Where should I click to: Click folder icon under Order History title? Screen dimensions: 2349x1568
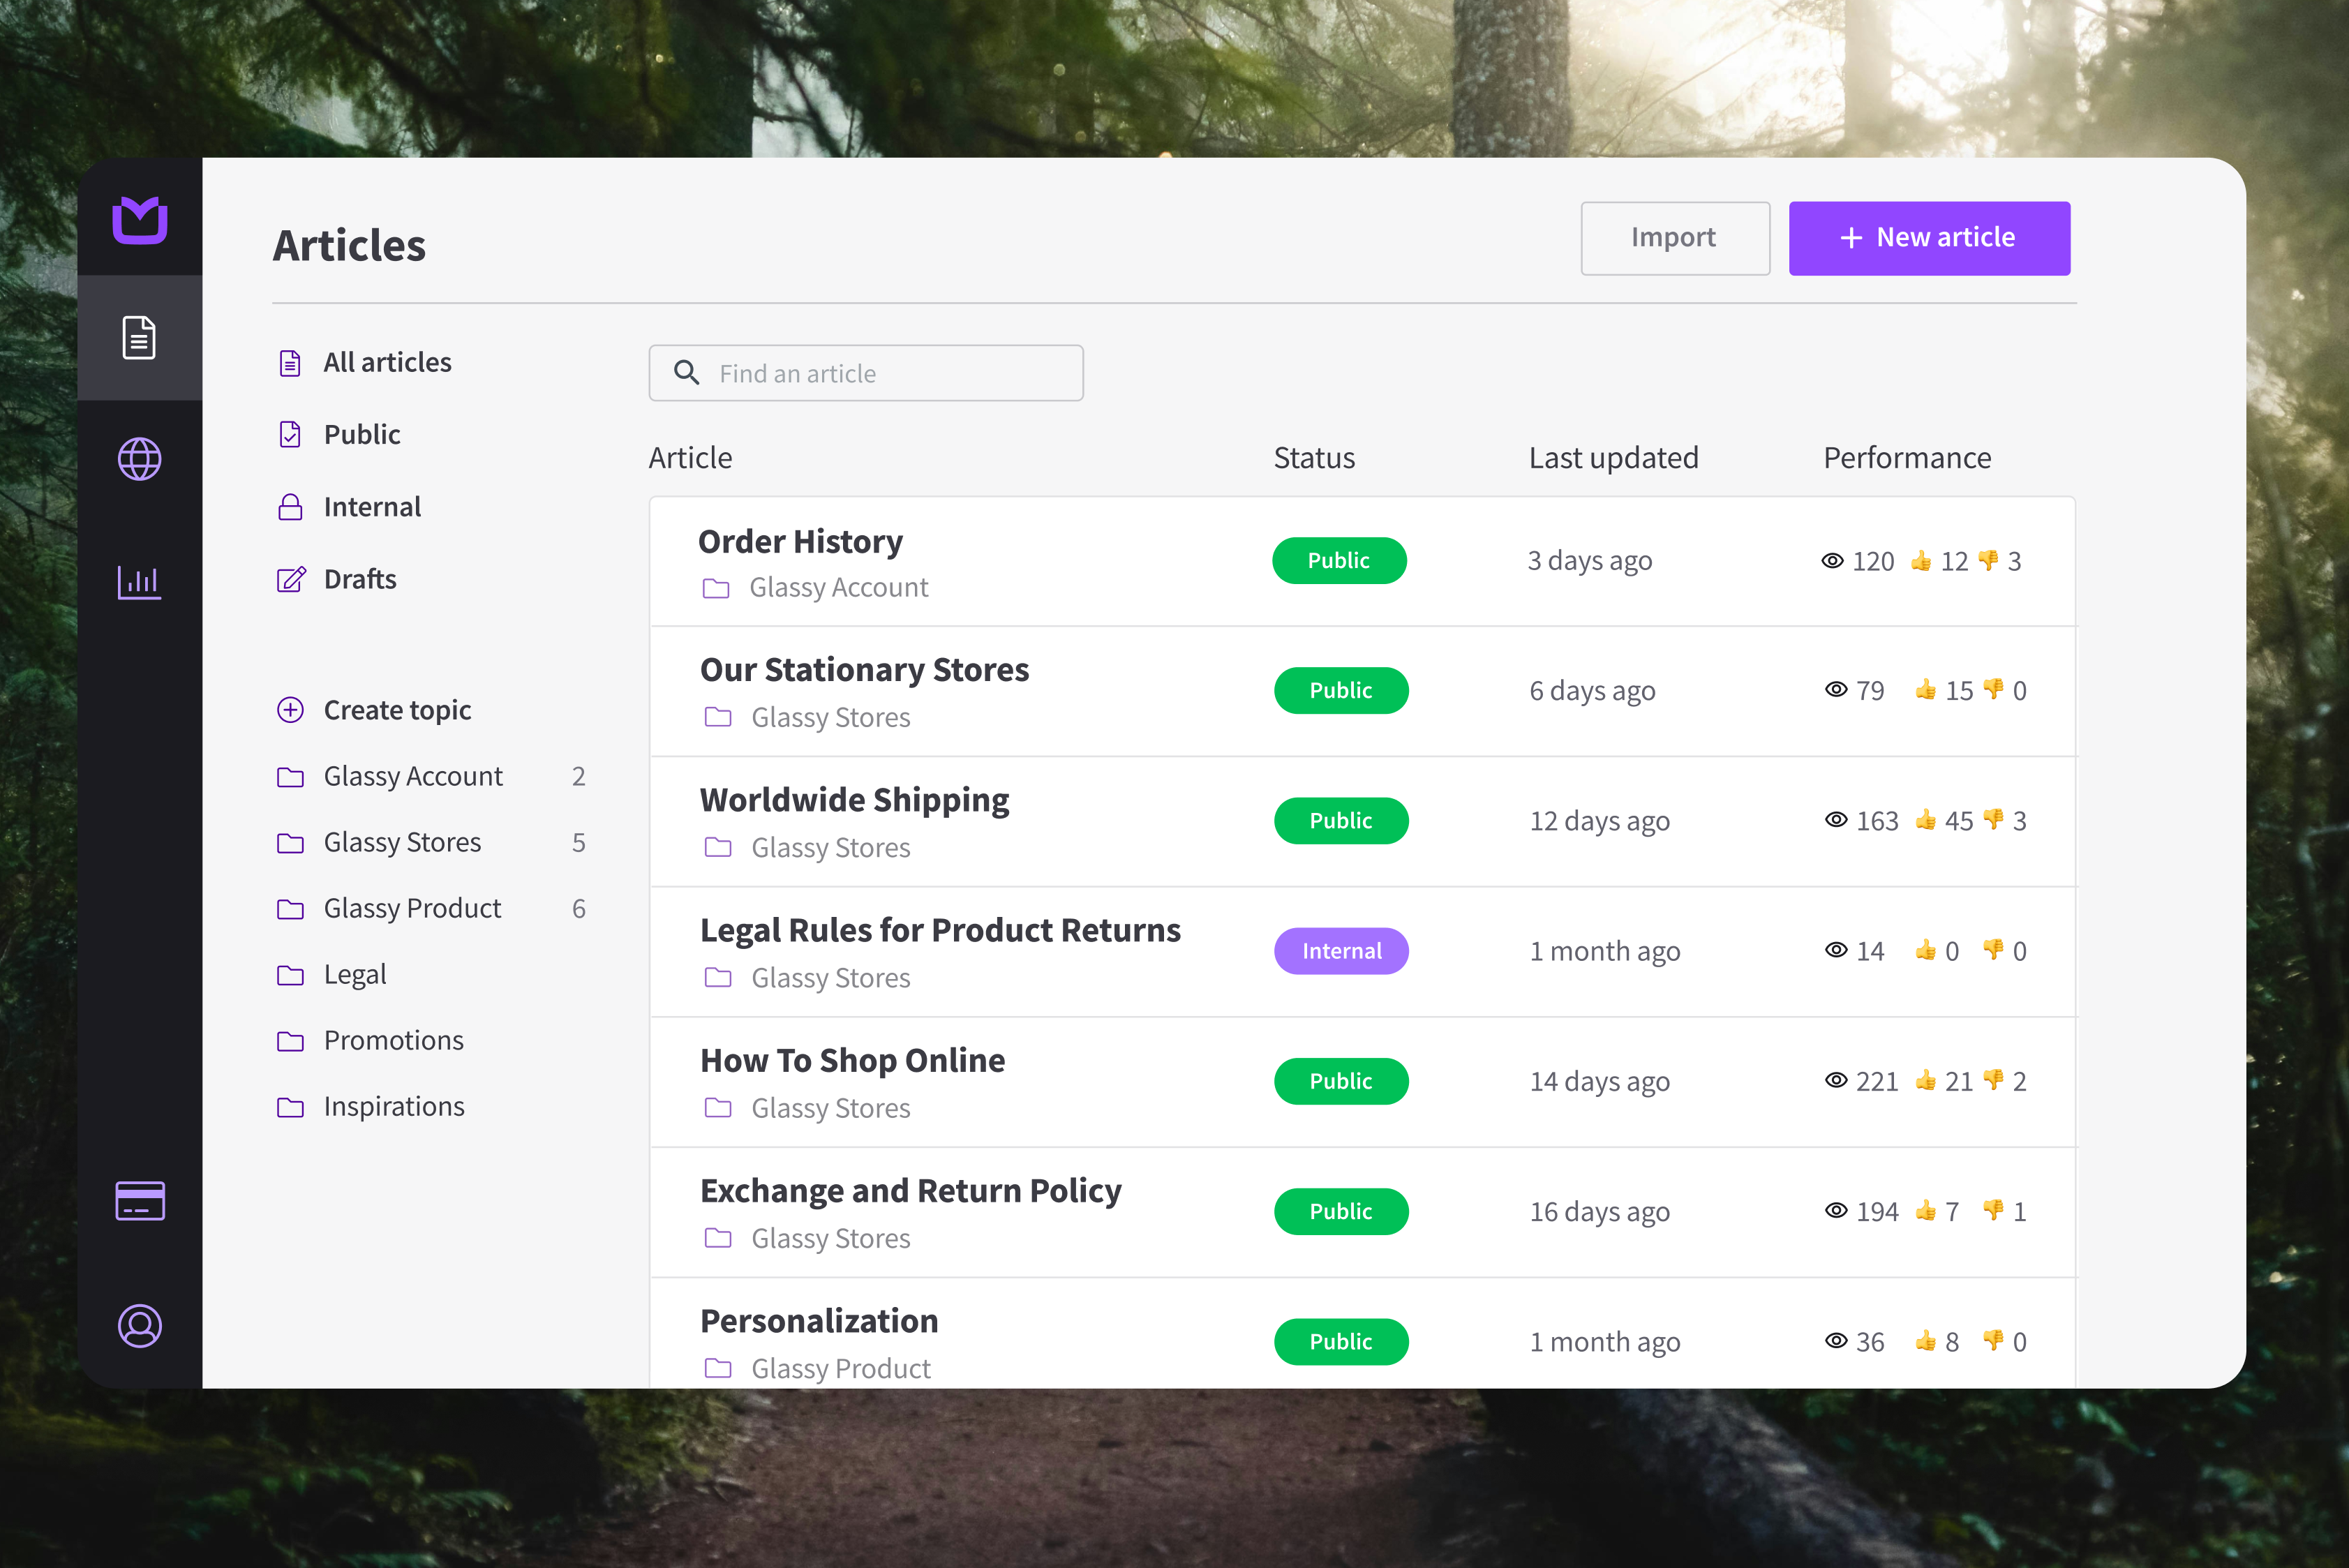click(716, 588)
